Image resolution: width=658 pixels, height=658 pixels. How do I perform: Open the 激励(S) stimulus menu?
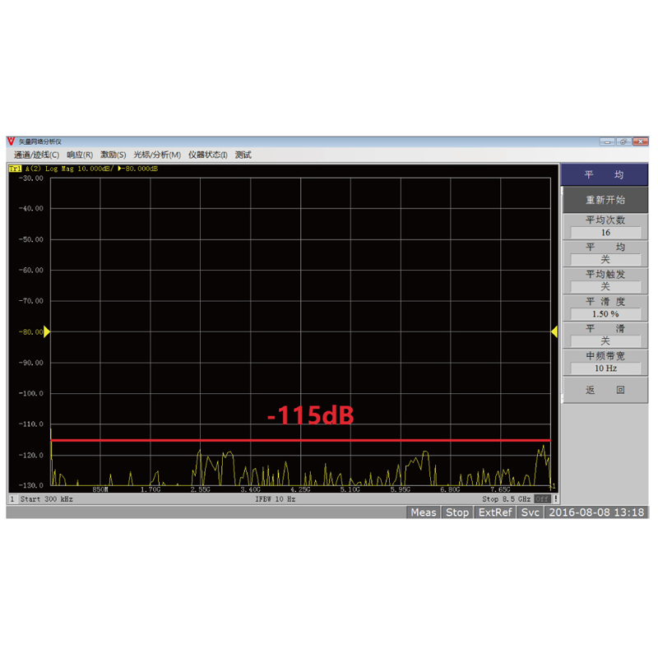114,155
